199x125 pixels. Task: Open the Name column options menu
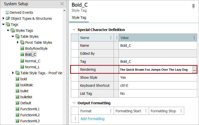coord(111,38)
